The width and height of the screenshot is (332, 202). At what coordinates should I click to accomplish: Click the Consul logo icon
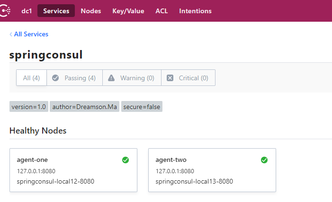tap(5, 10)
